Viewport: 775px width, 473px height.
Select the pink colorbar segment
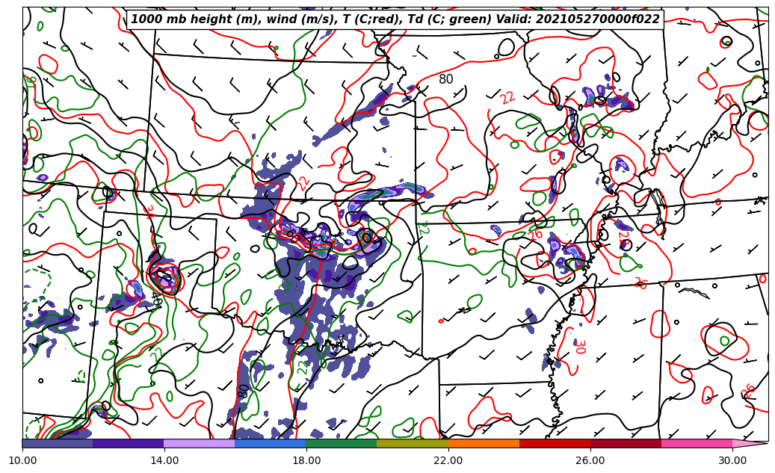click(x=696, y=443)
